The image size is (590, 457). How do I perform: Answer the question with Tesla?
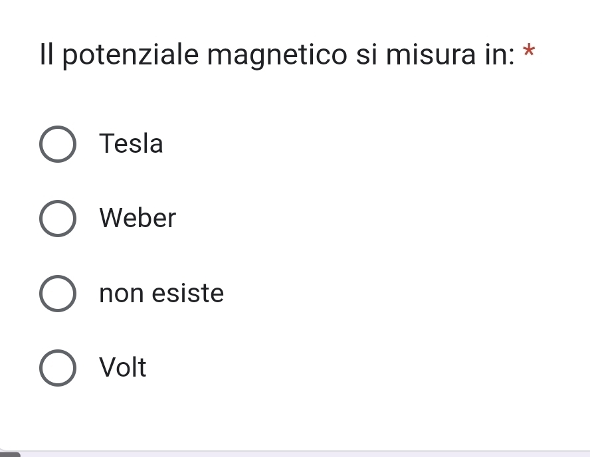(58, 144)
